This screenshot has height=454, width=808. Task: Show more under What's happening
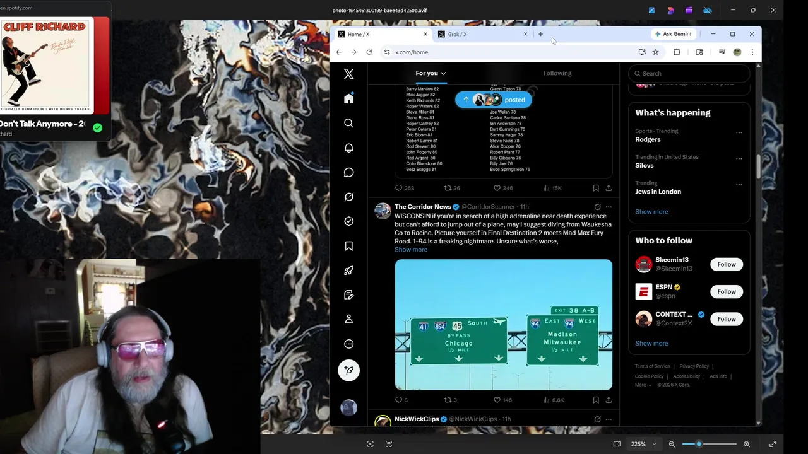(651, 212)
